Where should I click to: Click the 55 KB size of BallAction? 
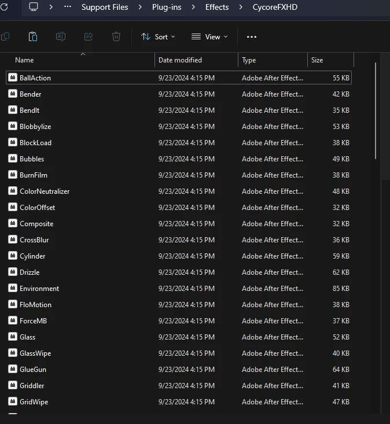[x=341, y=78]
